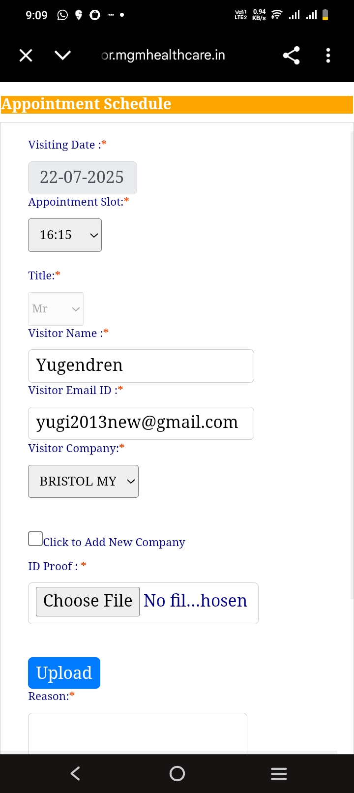
Task: Tap the Android back navigation icon
Action: pos(75,774)
